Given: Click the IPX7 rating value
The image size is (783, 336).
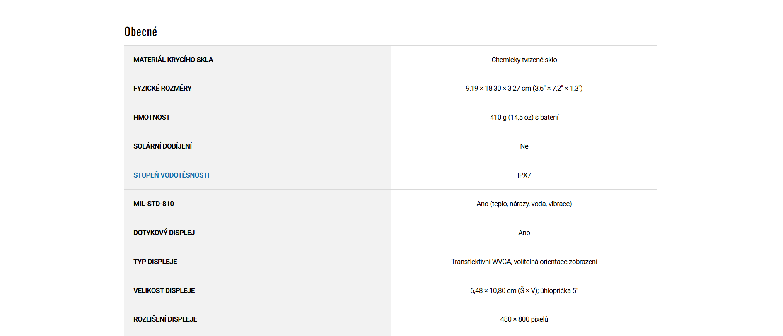Looking at the screenshot, I should (x=524, y=175).
